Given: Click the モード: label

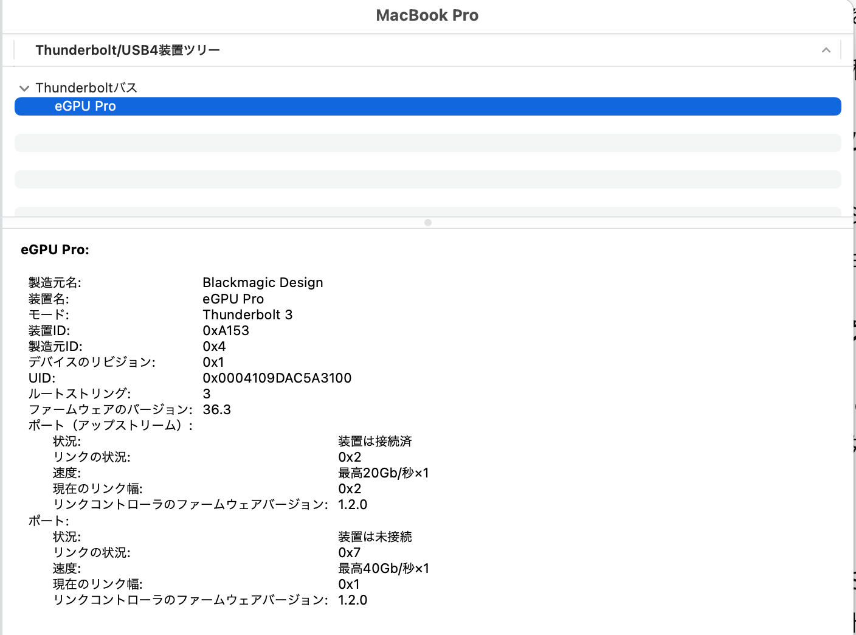Looking at the screenshot, I should pos(49,315).
